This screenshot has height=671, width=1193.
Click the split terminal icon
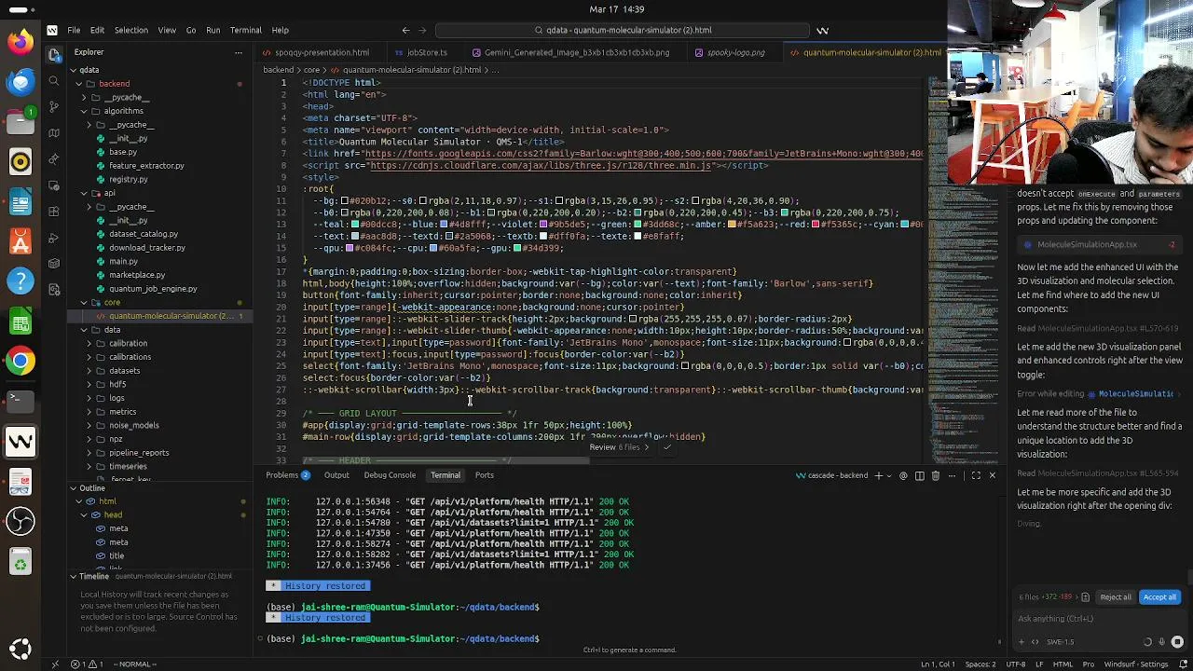[920, 475]
